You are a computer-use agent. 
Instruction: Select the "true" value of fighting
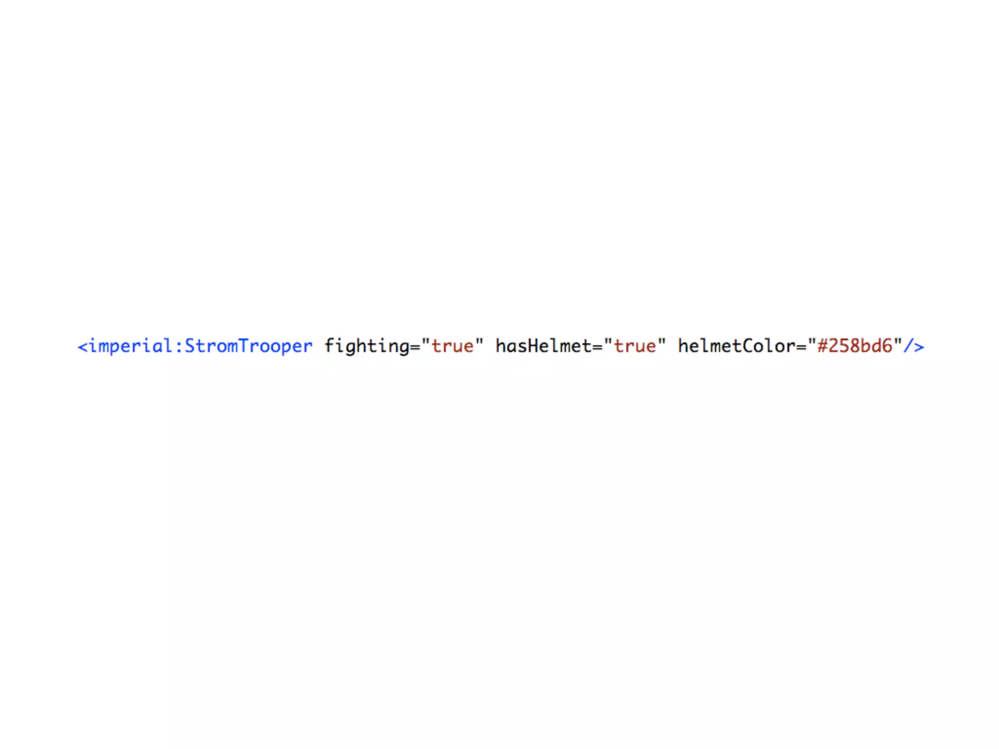pyautogui.click(x=452, y=346)
